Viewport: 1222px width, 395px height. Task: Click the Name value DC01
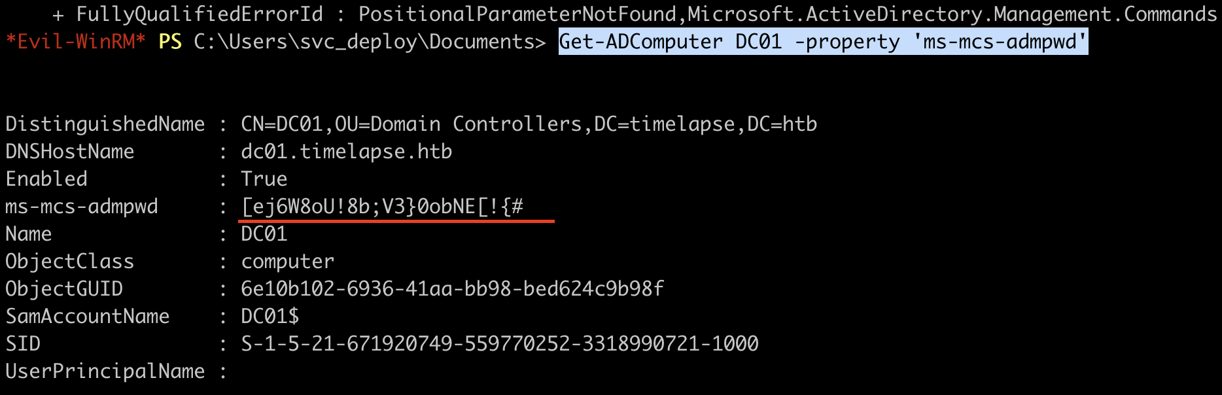[264, 234]
